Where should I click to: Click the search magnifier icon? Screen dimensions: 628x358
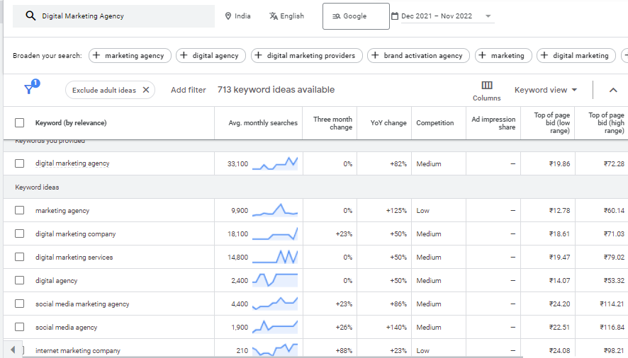30,16
